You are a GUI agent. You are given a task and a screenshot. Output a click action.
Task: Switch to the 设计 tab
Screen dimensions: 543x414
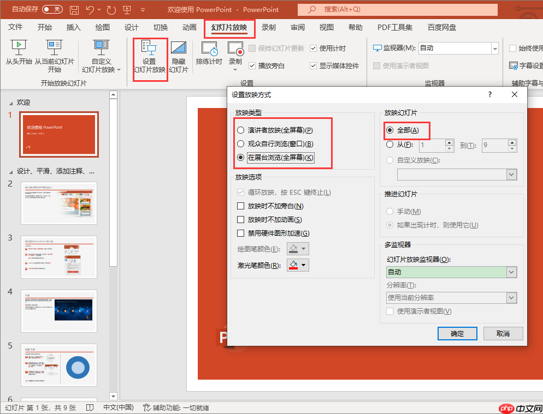point(131,27)
